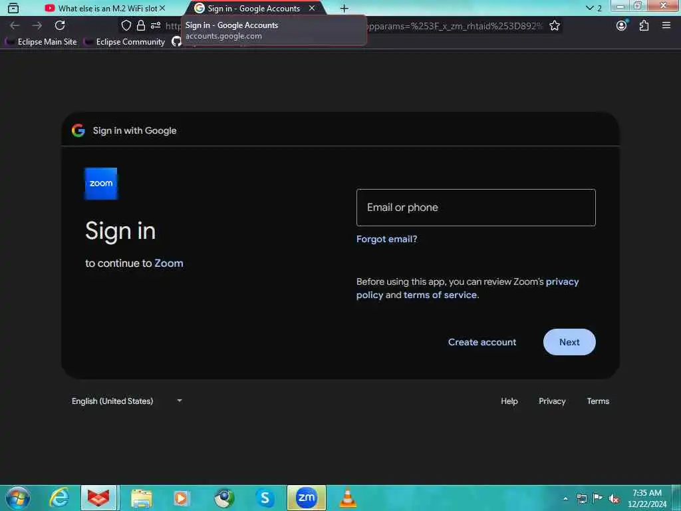Open the Eclipse Community bookmark

click(125, 42)
